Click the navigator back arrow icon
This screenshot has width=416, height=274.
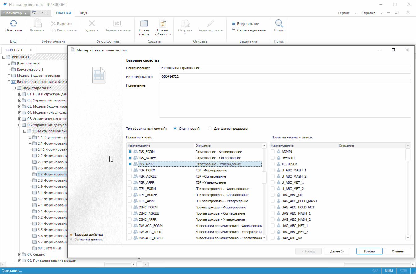tap(41, 13)
